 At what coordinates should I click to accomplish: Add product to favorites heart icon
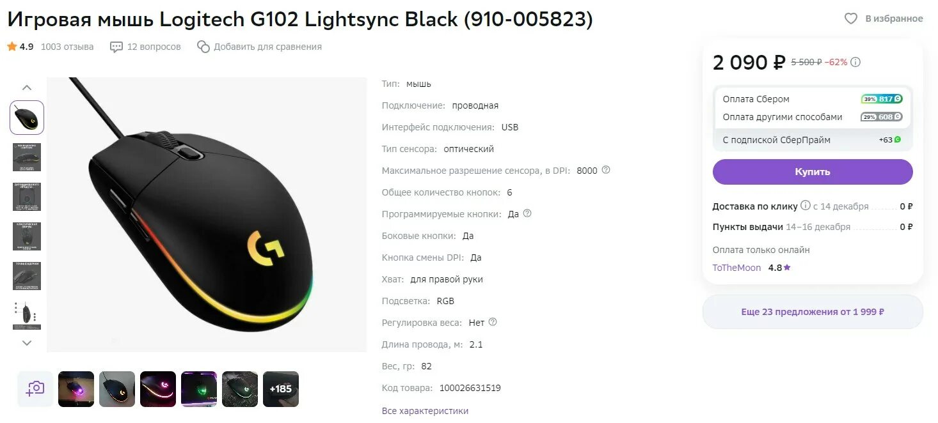(x=850, y=19)
